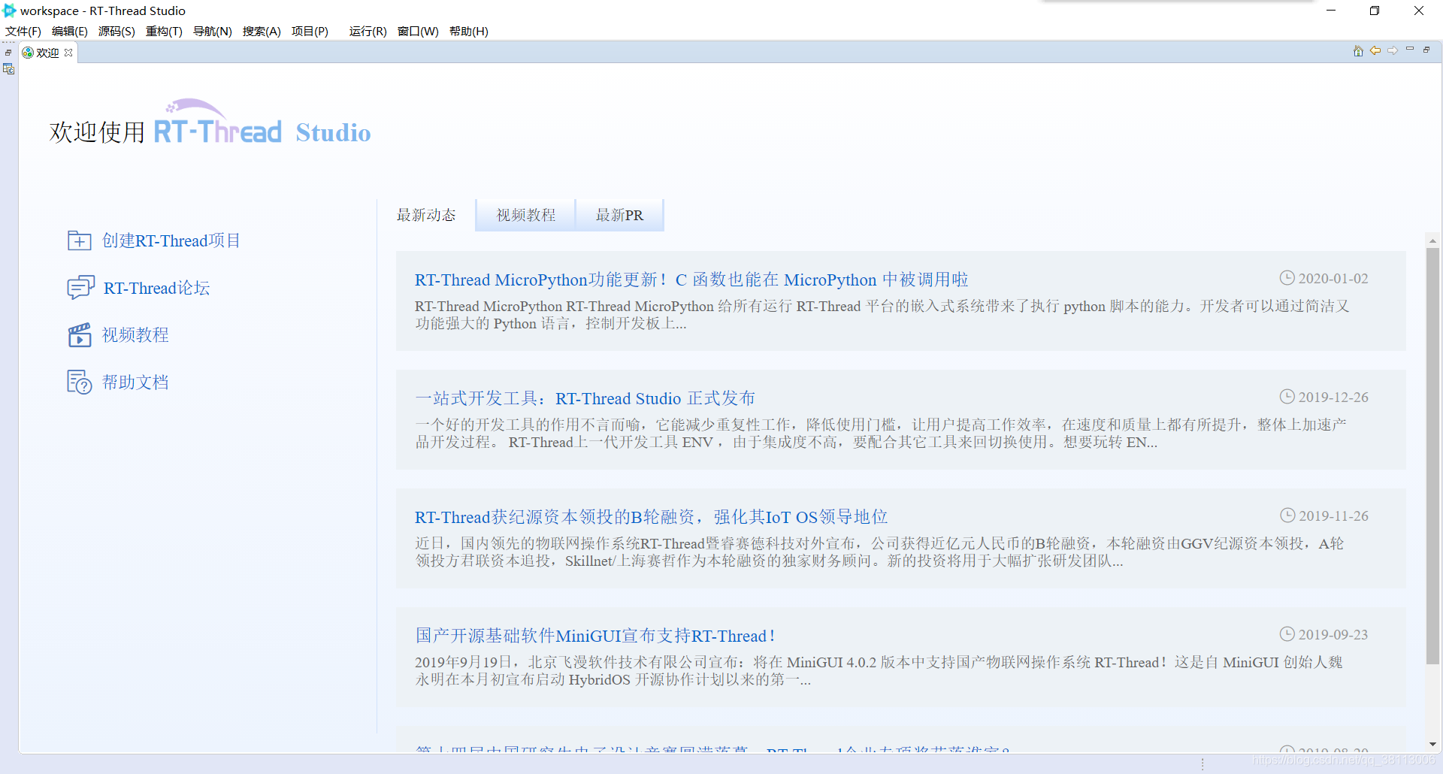The height and width of the screenshot is (774, 1443).
Task: Open the B轮融资 news article
Action: click(651, 518)
